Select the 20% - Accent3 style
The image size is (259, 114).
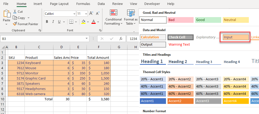pos(208,79)
